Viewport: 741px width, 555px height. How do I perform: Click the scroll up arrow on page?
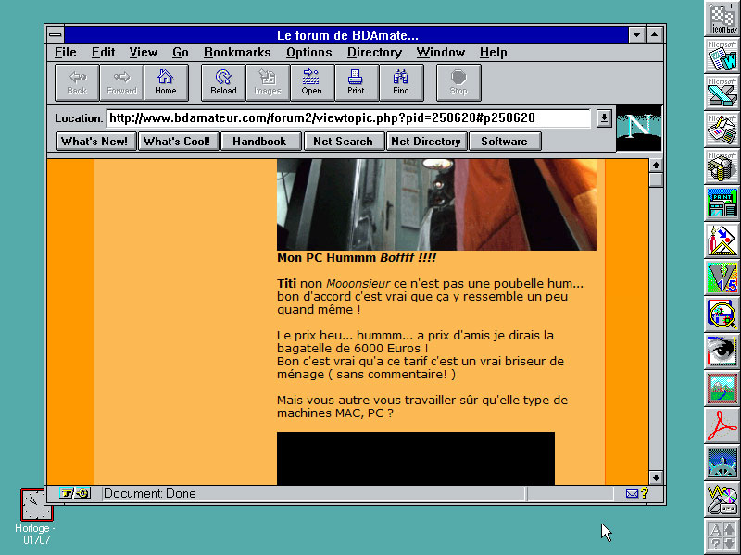coord(656,166)
